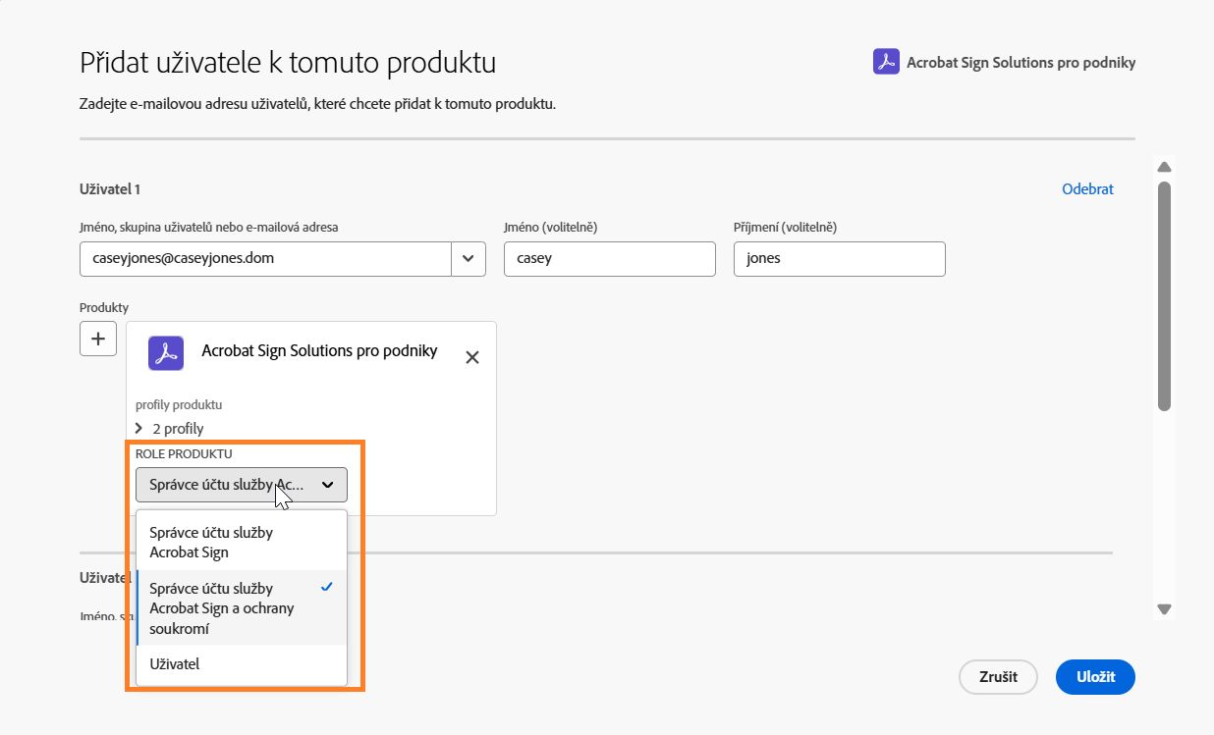Remove the Acrobat Sign product using the X
This screenshot has height=735, width=1214.
click(x=471, y=357)
